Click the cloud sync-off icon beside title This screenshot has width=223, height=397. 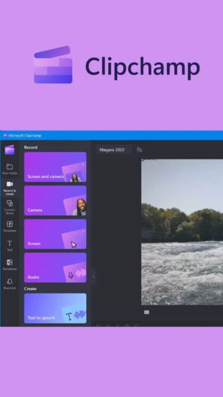point(139,149)
